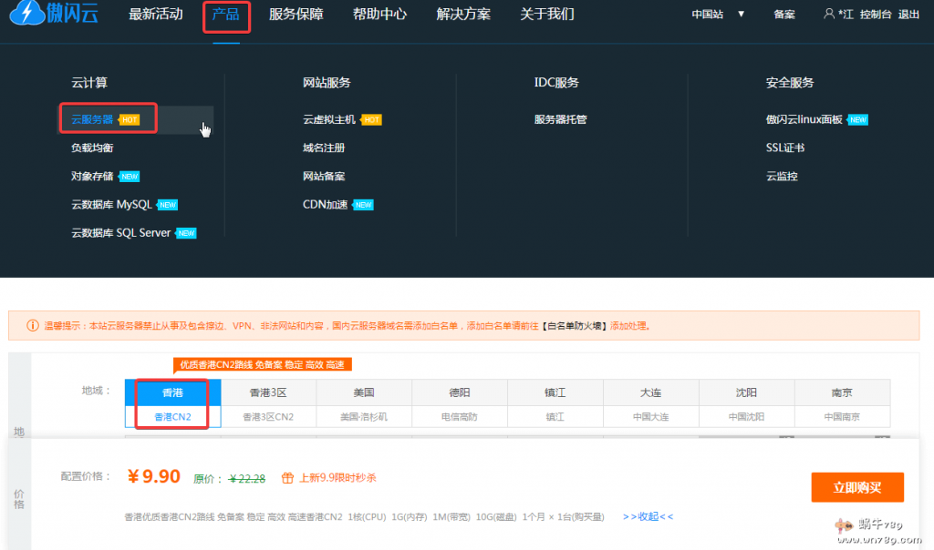
Task: Click the NEW badge next to 云数据库 MySQL
Action: [x=167, y=204]
